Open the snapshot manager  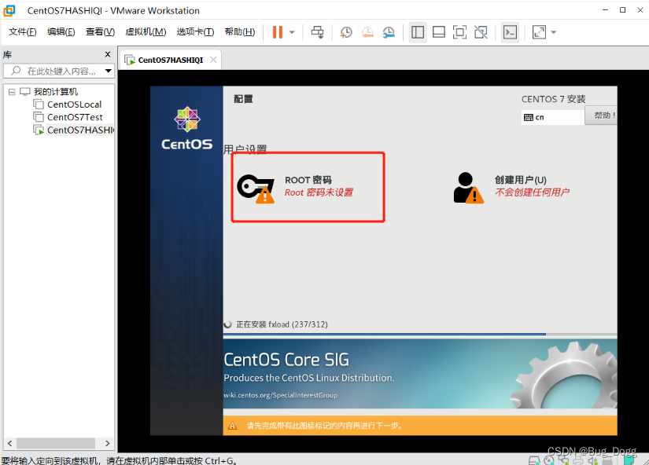389,32
